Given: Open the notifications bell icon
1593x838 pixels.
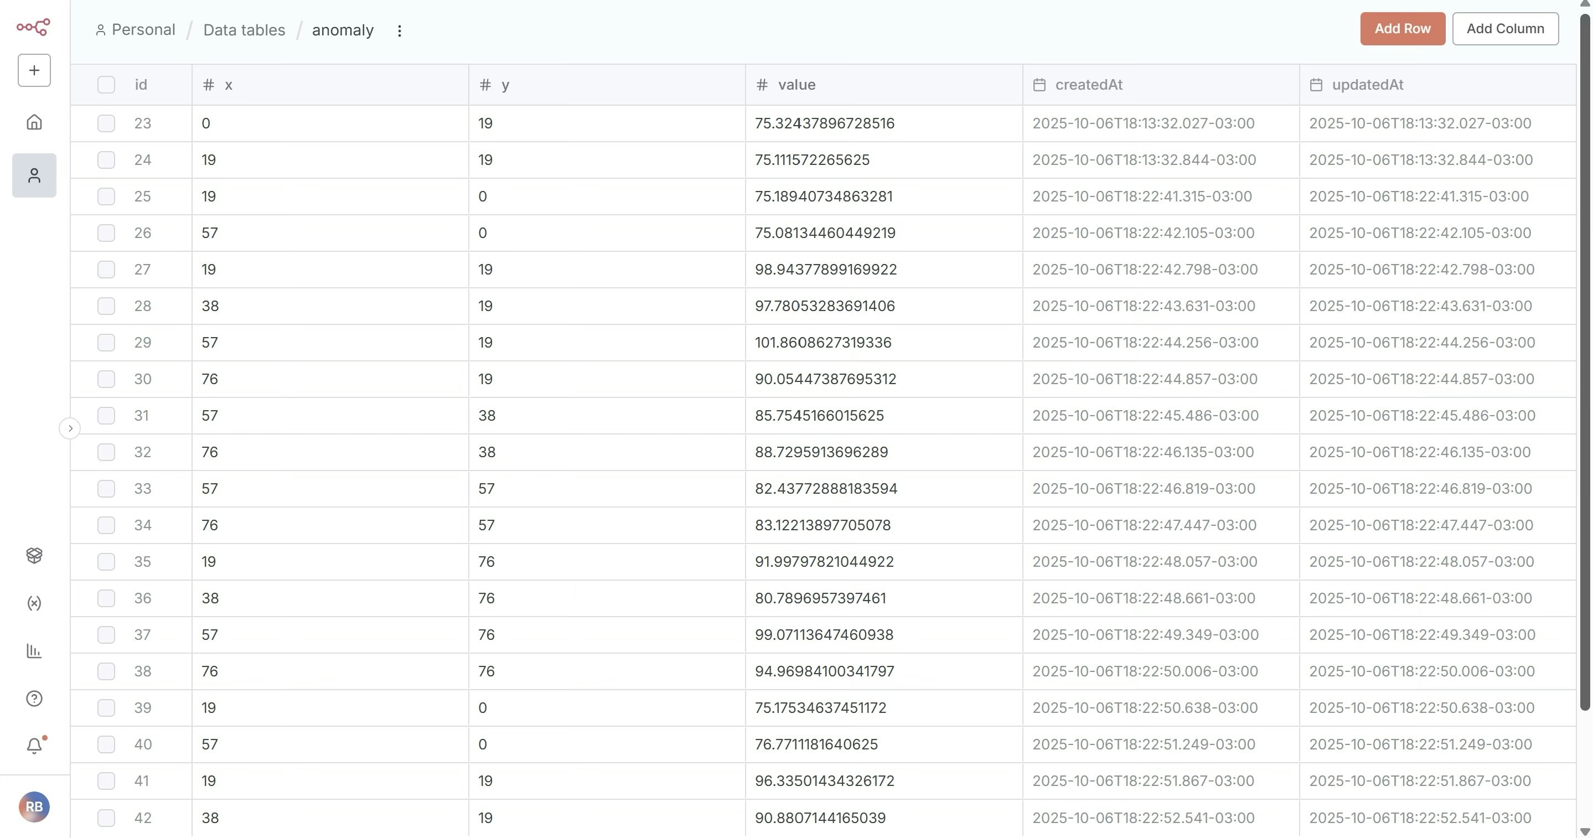Looking at the screenshot, I should pyautogui.click(x=34, y=746).
